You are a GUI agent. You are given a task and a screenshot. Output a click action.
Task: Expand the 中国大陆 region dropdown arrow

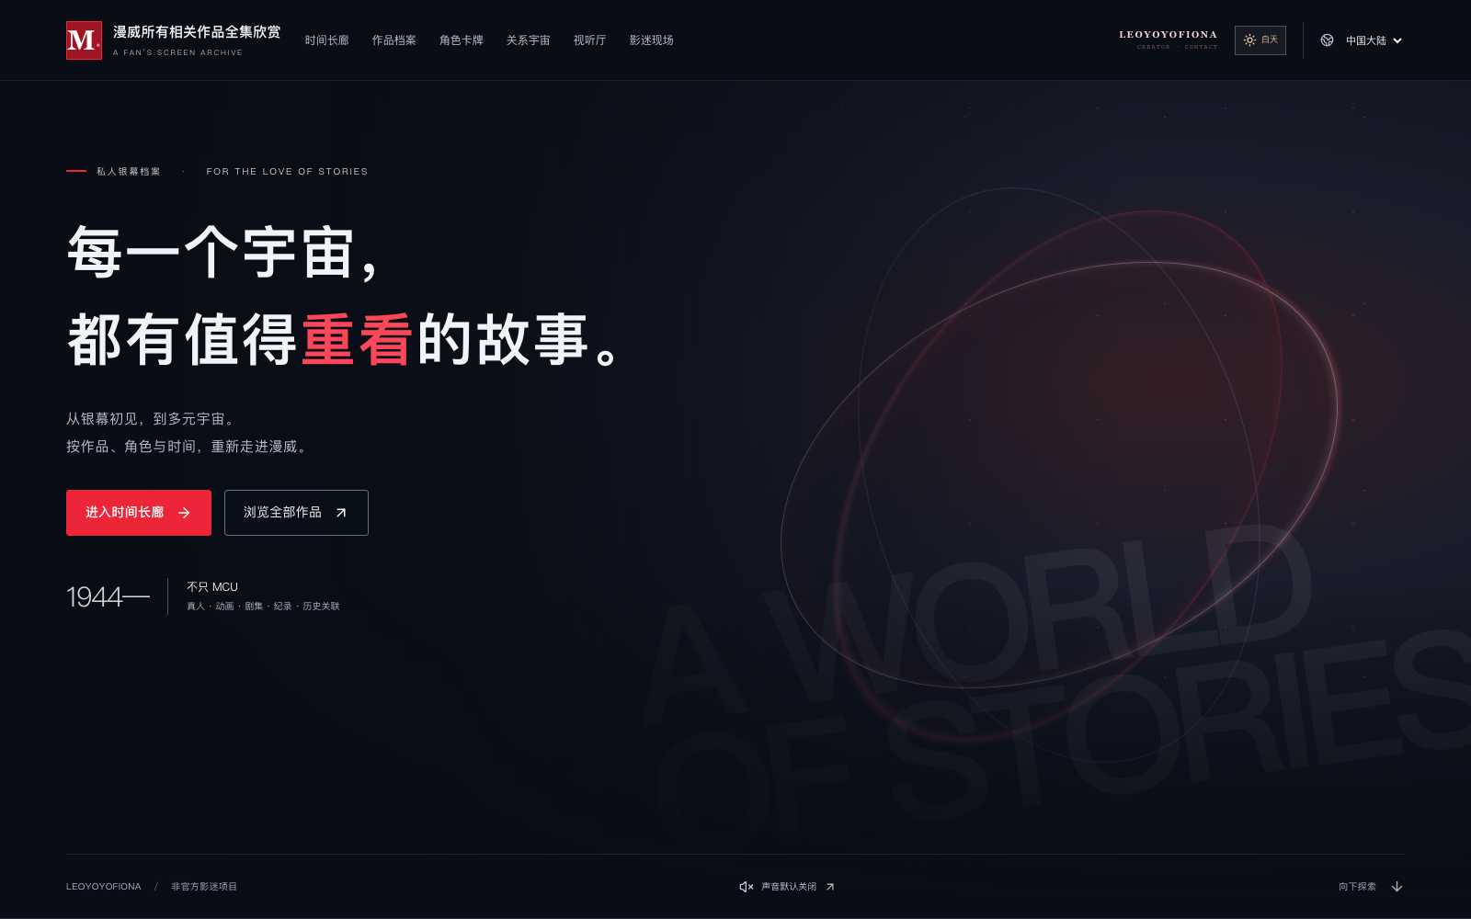tap(1397, 40)
